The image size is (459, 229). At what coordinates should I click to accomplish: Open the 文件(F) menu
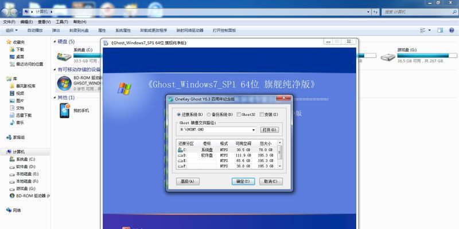pos(9,22)
